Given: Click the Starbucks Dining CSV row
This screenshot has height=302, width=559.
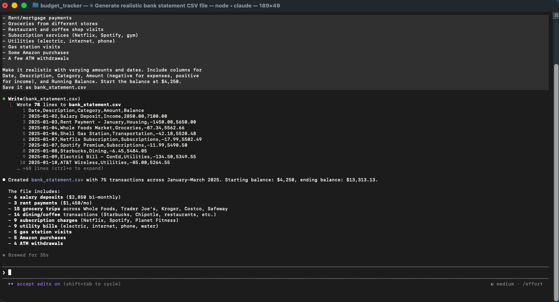Looking at the screenshot, I should tap(88, 151).
